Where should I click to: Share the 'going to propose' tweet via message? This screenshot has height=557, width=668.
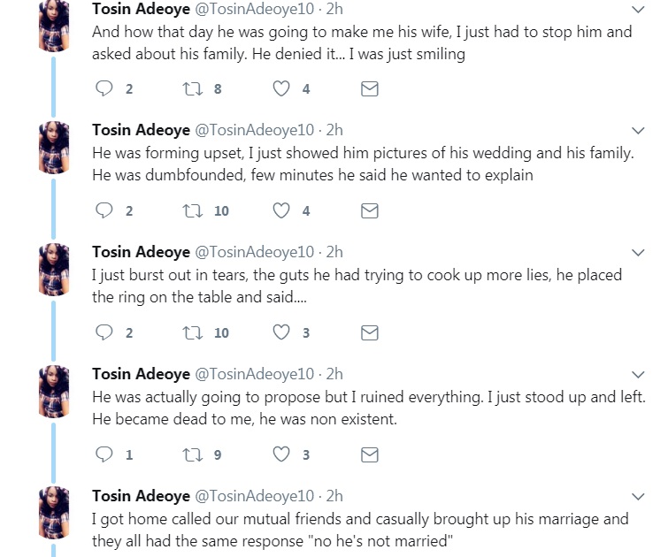371,454
